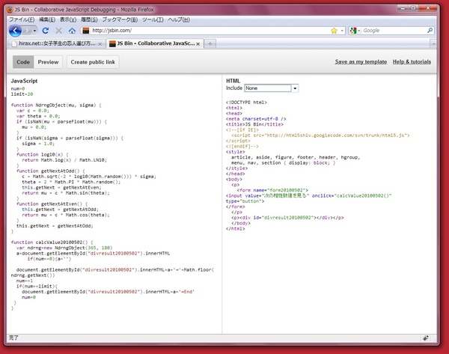Open a new tab with the plus button
449x354 pixels.
tap(211, 44)
